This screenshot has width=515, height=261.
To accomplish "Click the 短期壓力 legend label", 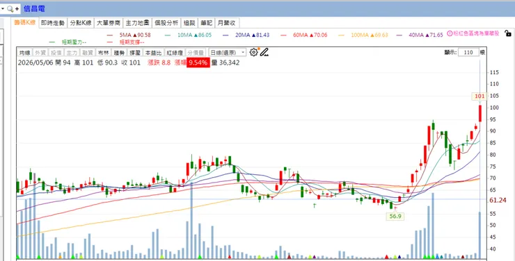I will tap(74, 42).
